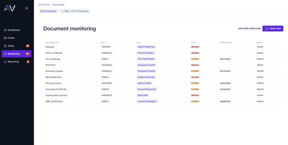Click the Cosmos Strategies fund tag
This screenshot has width=288, height=145.
[x=147, y=101]
